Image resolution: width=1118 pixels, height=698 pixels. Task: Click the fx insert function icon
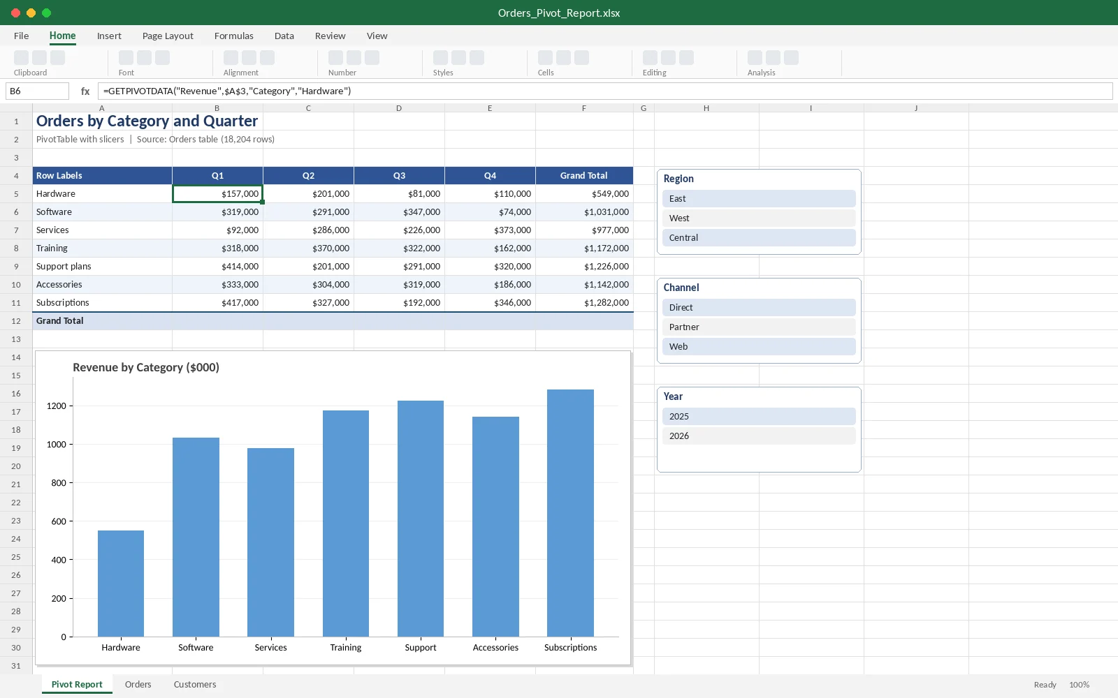(x=85, y=91)
